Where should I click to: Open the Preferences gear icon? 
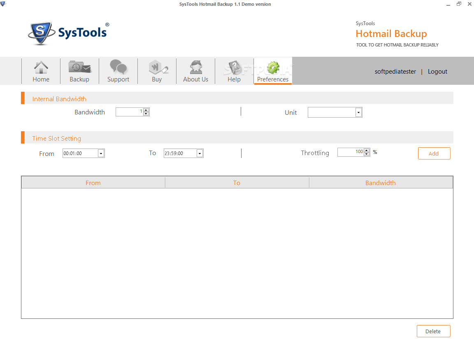point(273,67)
